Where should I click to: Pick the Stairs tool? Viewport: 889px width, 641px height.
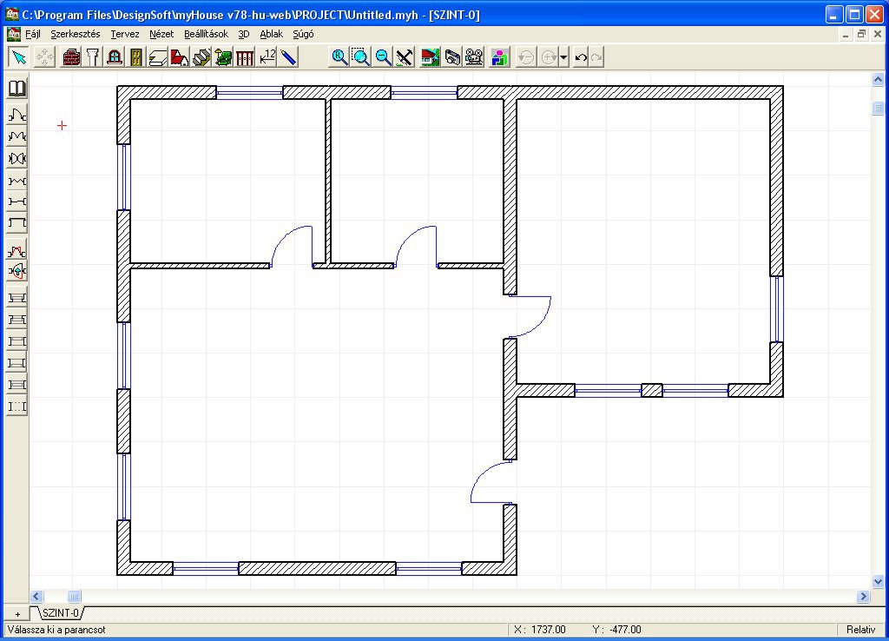click(201, 57)
